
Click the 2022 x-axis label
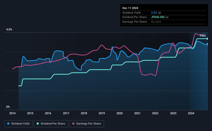point(155,113)
